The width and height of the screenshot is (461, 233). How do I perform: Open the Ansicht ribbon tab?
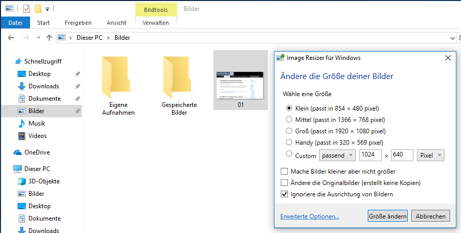(117, 23)
